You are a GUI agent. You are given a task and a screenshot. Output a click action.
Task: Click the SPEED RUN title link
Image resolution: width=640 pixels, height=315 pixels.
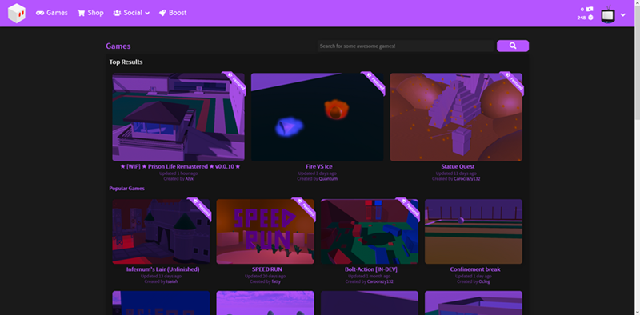(x=267, y=269)
